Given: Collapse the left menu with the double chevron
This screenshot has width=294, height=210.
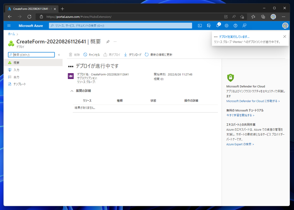Looking at the screenshot, I should (59, 55).
